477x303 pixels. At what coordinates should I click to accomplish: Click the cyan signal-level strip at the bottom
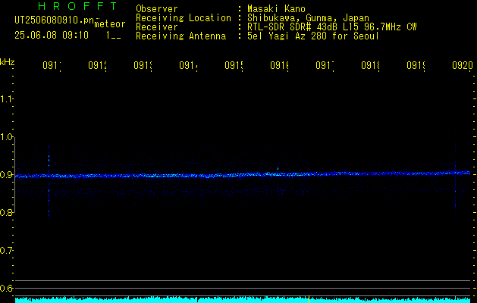tap(243, 300)
